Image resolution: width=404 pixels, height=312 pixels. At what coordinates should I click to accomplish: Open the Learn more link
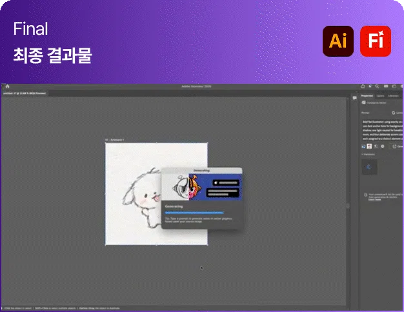pyautogui.click(x=374, y=199)
